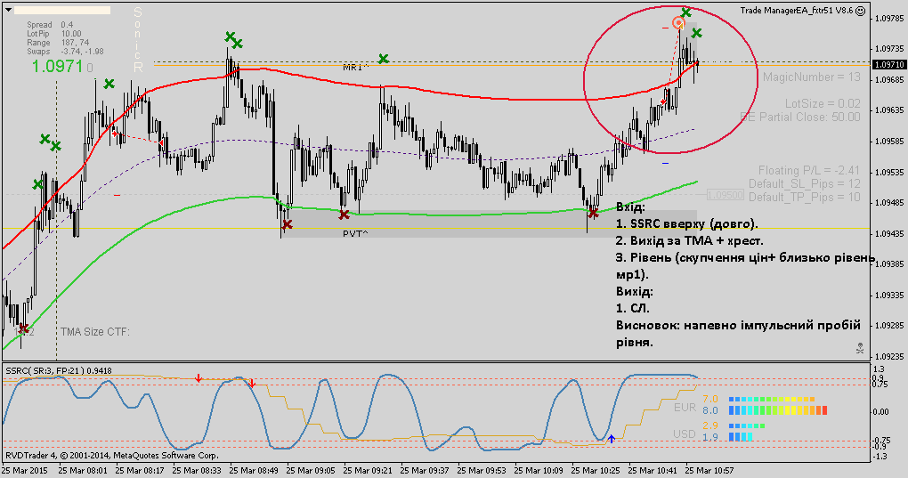Click the blank cream-colored label bar
This screenshot has height=478, width=908.
click(62, 11)
